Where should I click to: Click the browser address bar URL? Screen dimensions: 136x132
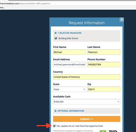coord(25,3)
